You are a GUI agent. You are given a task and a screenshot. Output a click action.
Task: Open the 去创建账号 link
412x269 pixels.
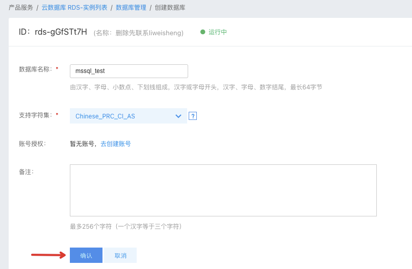pos(116,144)
